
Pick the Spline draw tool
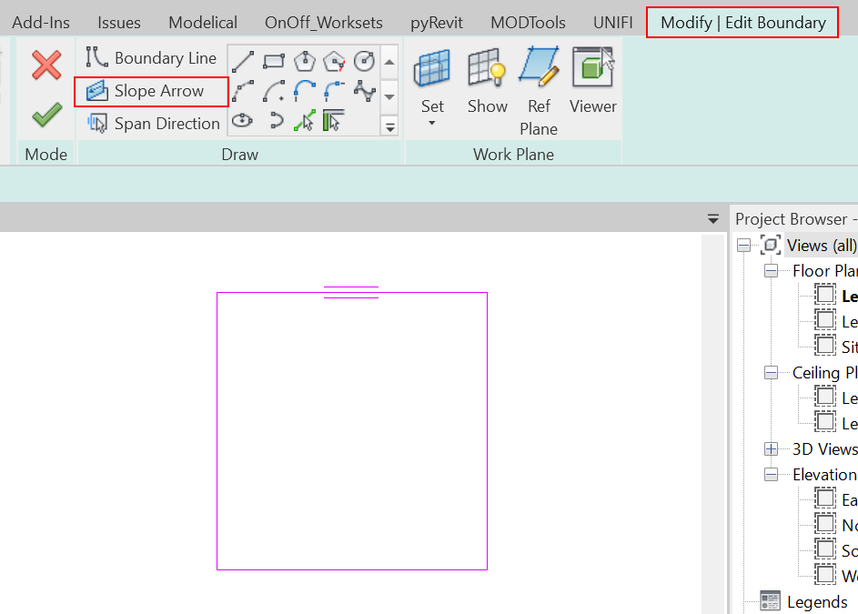(365, 91)
